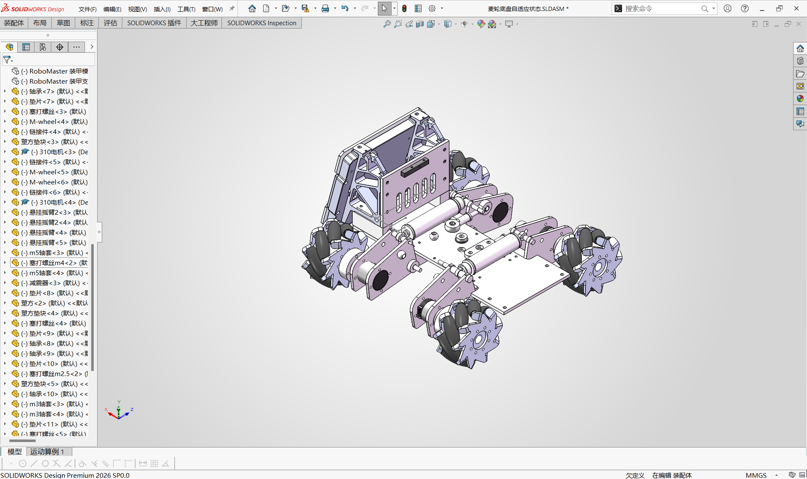807x479 pixels.
Task: Click the feature tree vertical scrollbar
Action: 92,307
